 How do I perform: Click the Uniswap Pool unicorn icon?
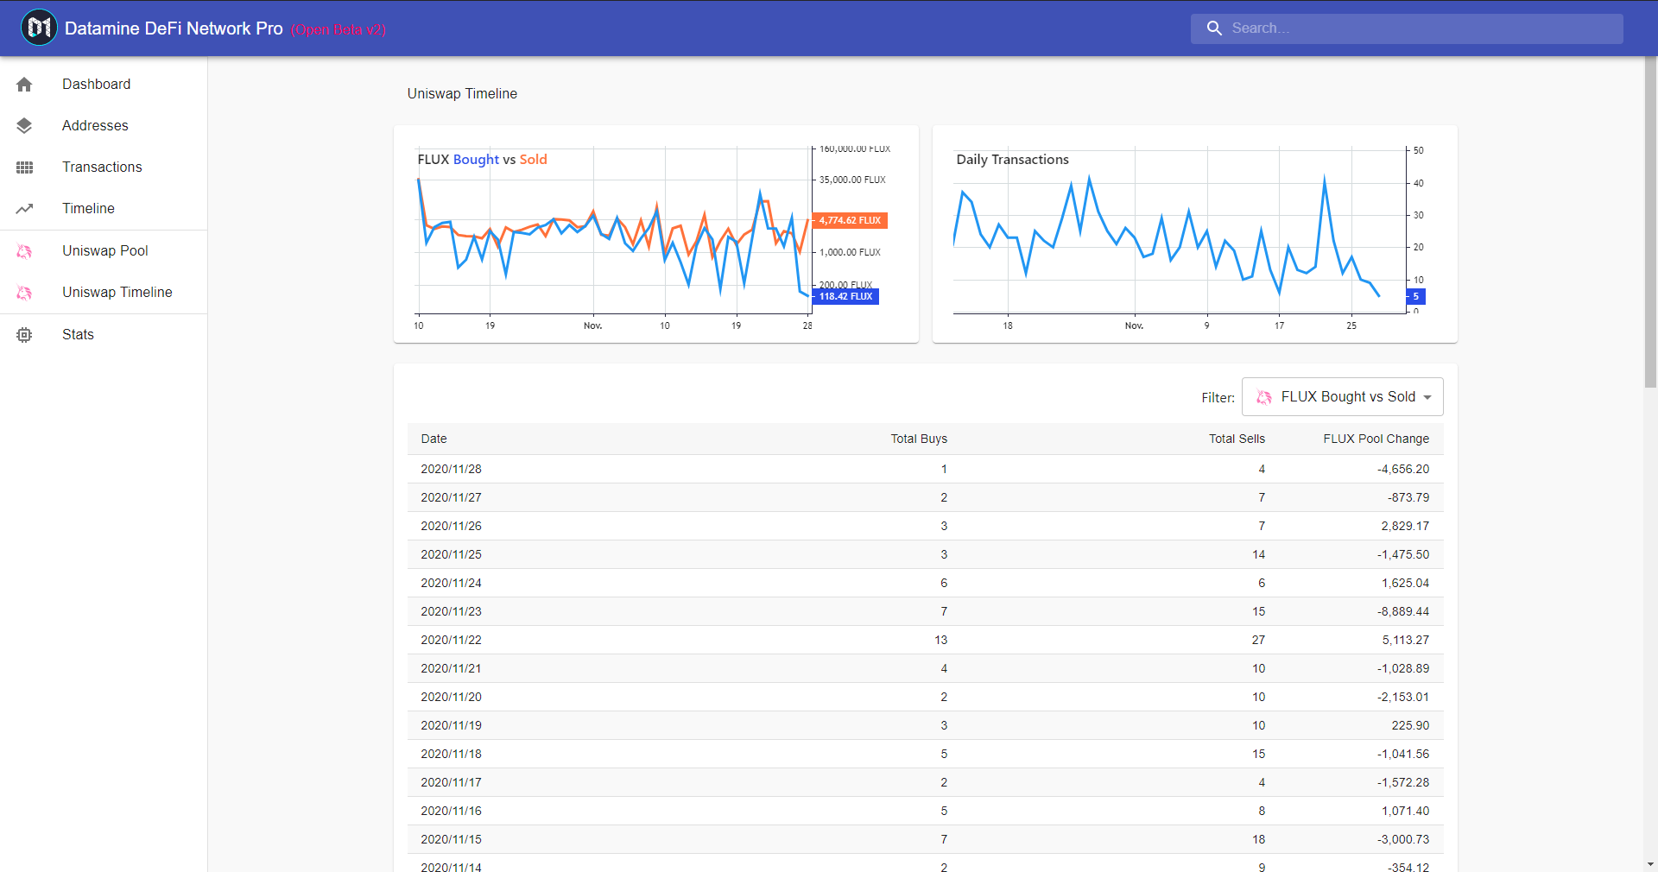[24, 251]
